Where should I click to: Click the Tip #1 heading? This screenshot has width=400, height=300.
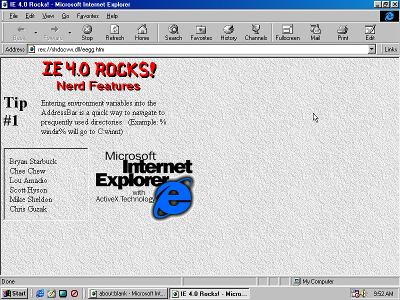coord(15,111)
